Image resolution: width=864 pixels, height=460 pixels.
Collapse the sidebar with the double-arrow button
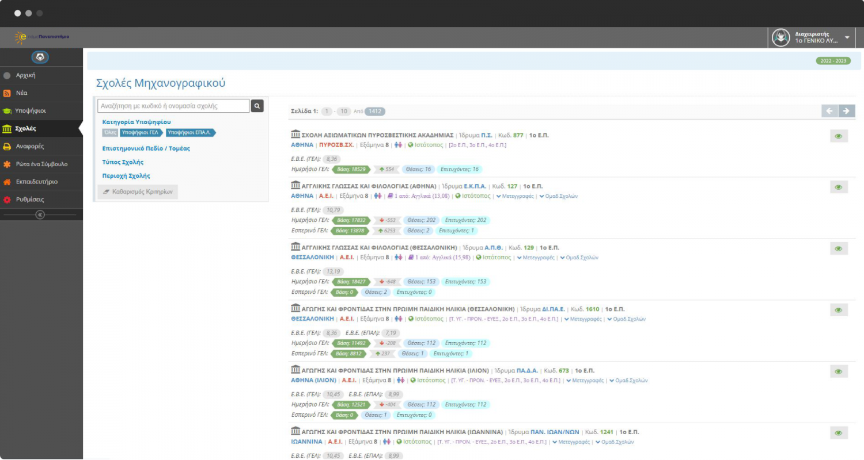(40, 214)
